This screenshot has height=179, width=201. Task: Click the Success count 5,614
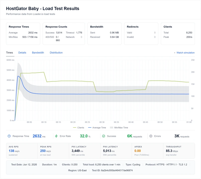[59, 33]
